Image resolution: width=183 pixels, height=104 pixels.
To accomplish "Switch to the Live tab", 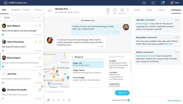I will click(x=4, y=10).
